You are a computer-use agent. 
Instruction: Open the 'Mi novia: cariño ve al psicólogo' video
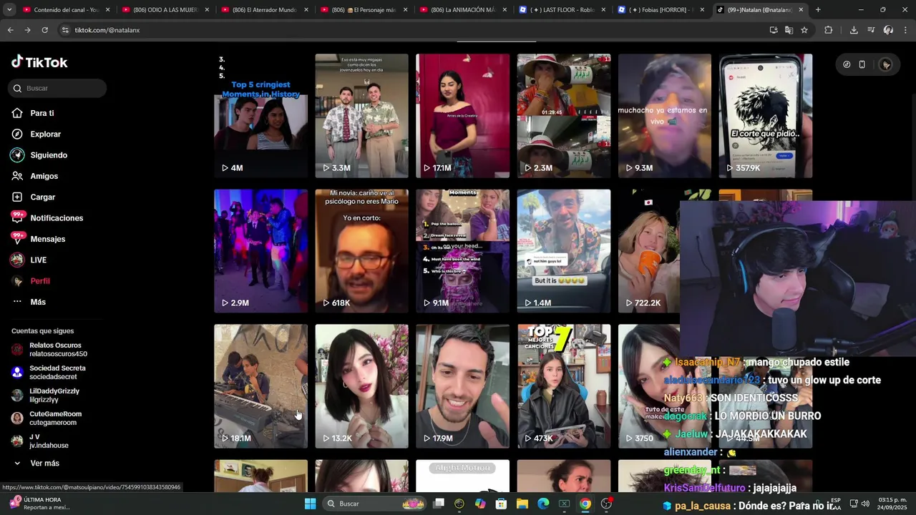click(361, 251)
